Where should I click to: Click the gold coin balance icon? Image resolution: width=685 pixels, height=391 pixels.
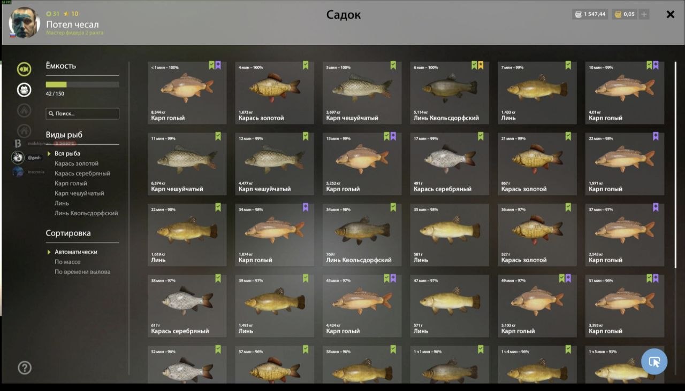(618, 14)
